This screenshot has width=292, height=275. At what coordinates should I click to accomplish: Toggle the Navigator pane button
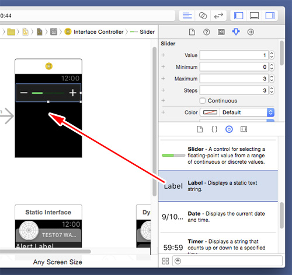pos(238,16)
